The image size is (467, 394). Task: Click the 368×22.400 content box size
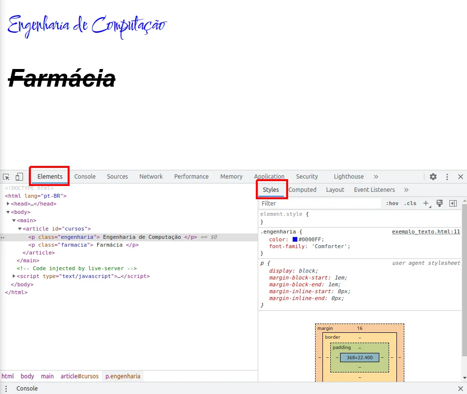point(360,358)
